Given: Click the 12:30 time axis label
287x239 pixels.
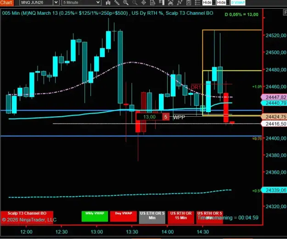Looking at the screenshot, I should 62,232.
